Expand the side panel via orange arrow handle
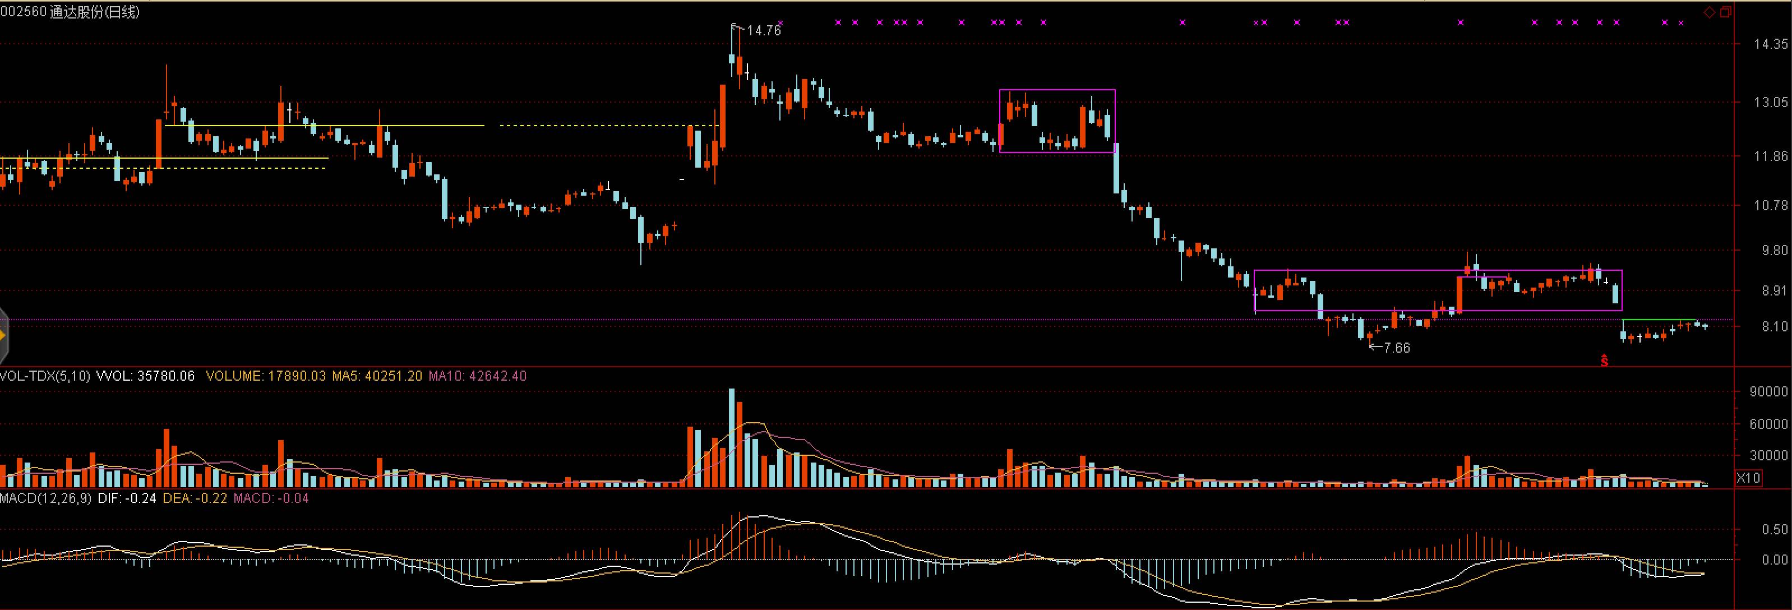 (x=3, y=336)
